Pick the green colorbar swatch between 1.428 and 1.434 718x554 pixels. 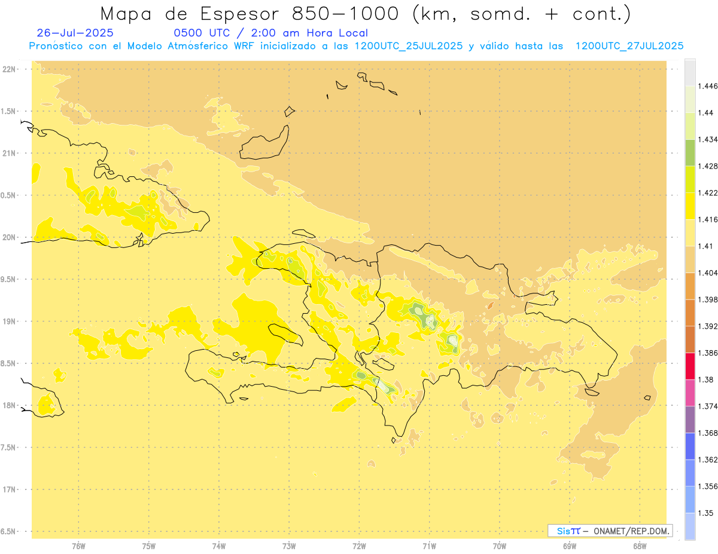tap(690, 153)
